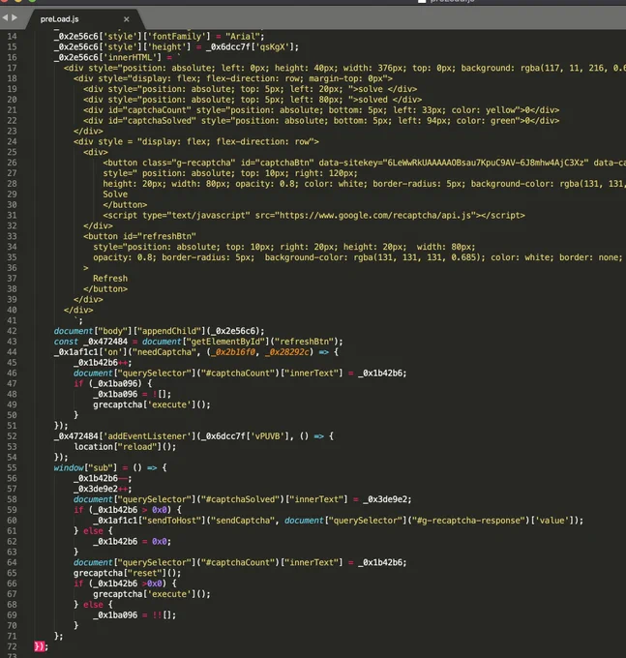The width and height of the screenshot is (626, 658).
Task: Go to next tab with right arrow
Action: tap(15, 17)
